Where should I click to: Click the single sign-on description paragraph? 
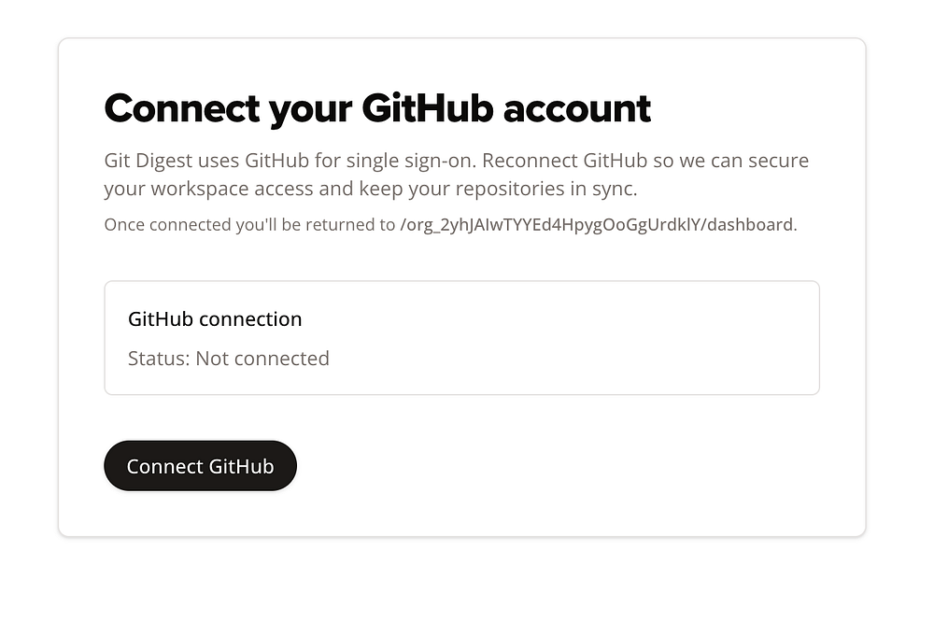point(456,175)
